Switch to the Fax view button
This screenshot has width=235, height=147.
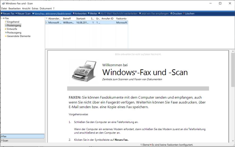[23, 136]
